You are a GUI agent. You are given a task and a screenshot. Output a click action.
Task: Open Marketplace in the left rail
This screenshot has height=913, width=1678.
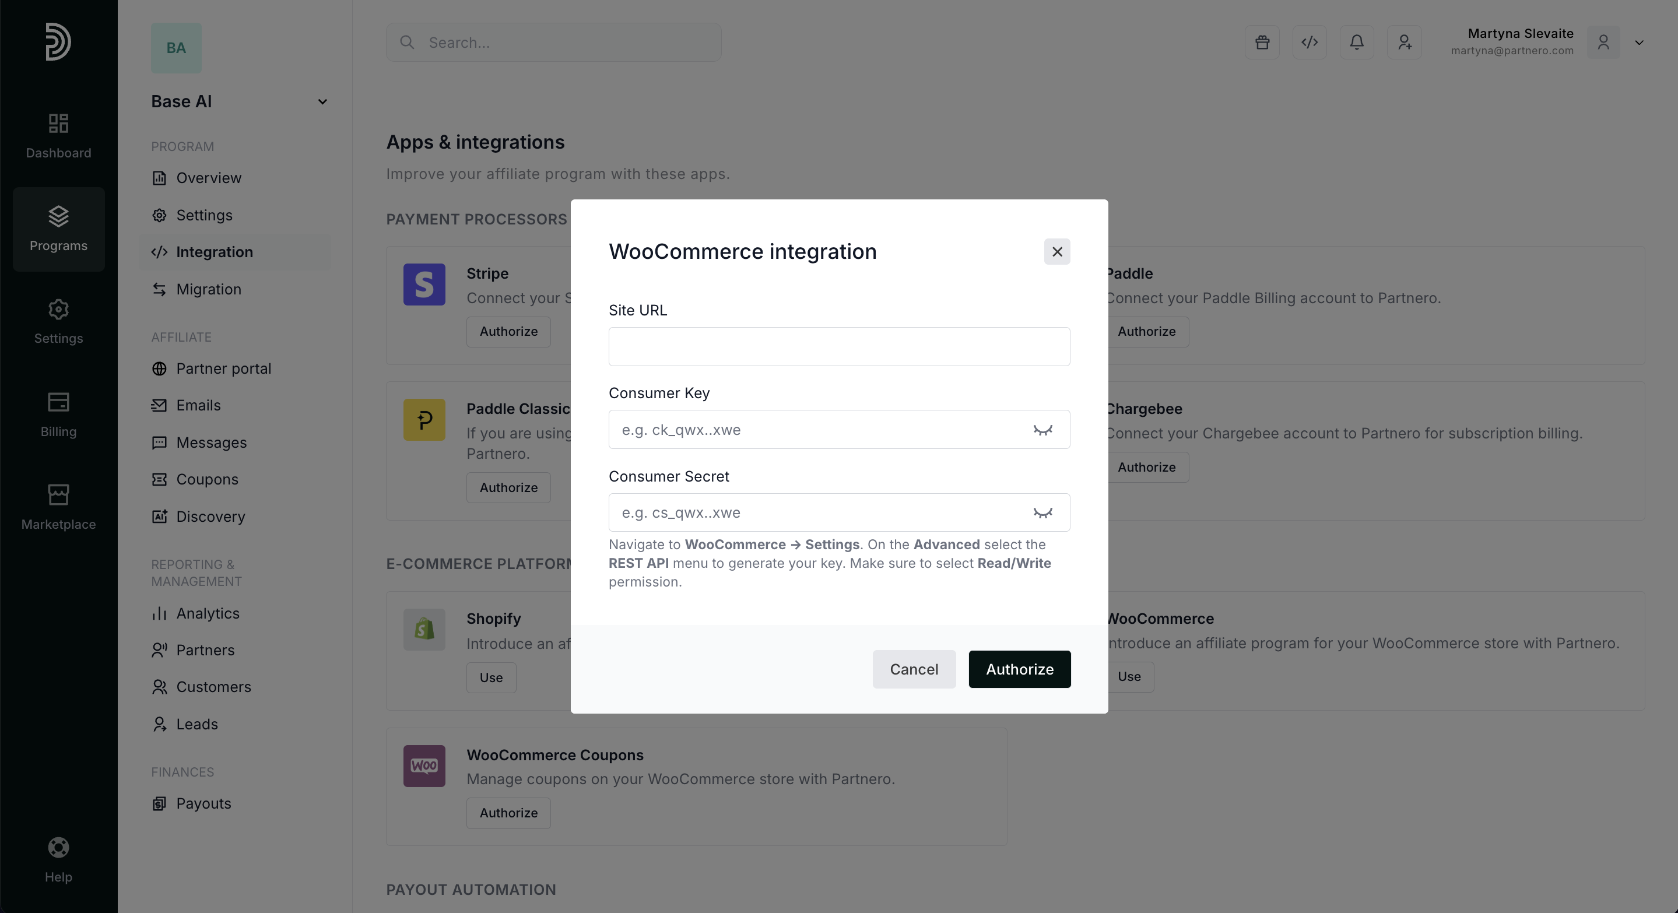click(58, 507)
